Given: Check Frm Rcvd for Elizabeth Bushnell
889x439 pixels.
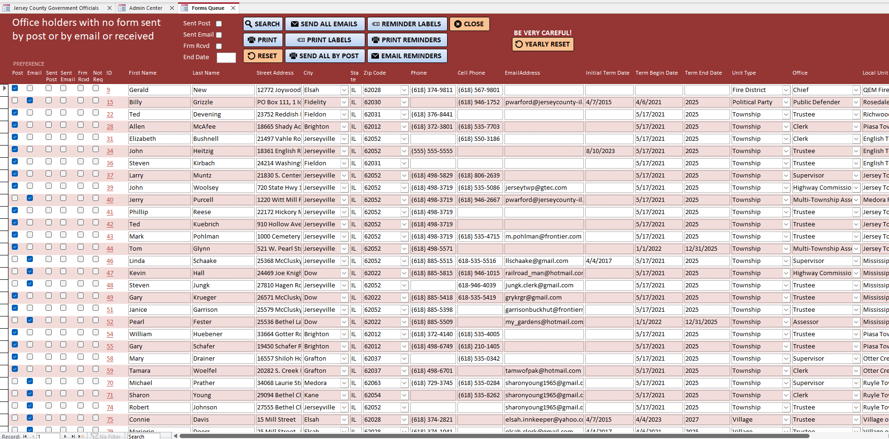Looking at the screenshot, I should (x=81, y=137).
